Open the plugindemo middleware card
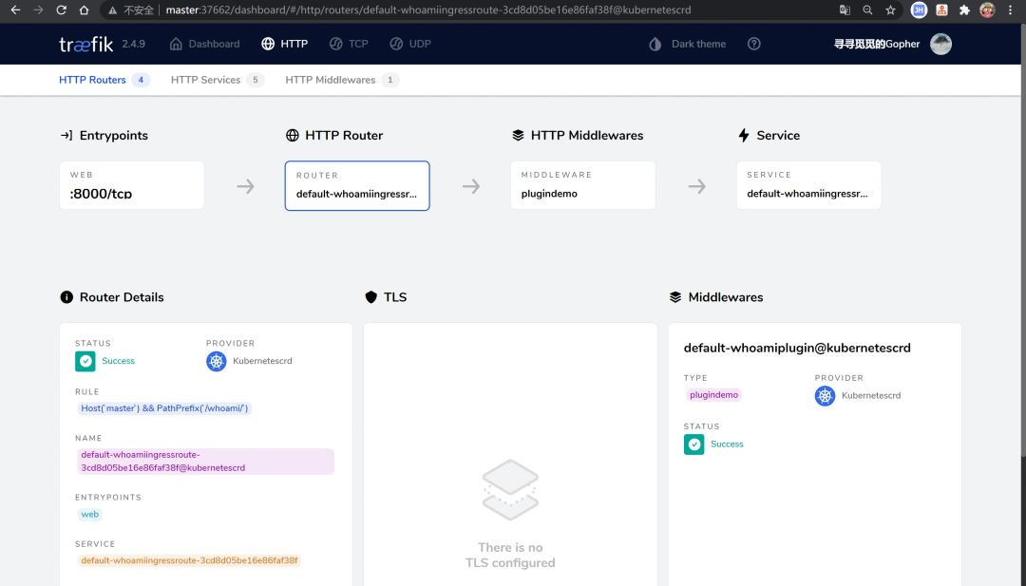1026x586 pixels. point(583,185)
